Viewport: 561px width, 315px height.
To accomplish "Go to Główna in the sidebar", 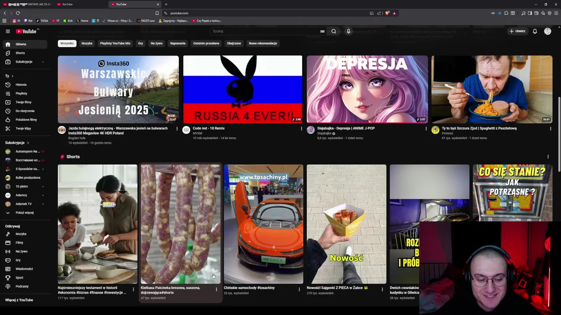I will (25, 44).
